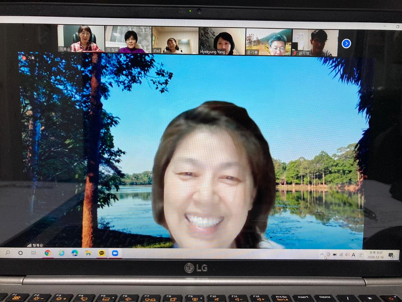This screenshot has width=402, height=302.
Task: Open Zoom from the taskbar
Action: tap(115, 253)
